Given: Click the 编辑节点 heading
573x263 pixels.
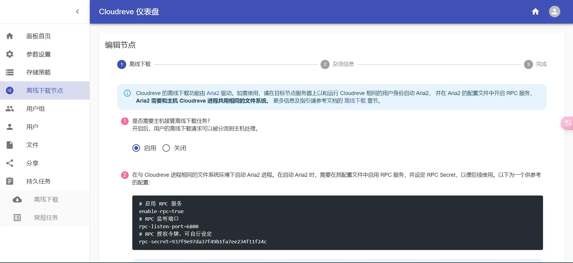Looking at the screenshot, I should 120,45.
